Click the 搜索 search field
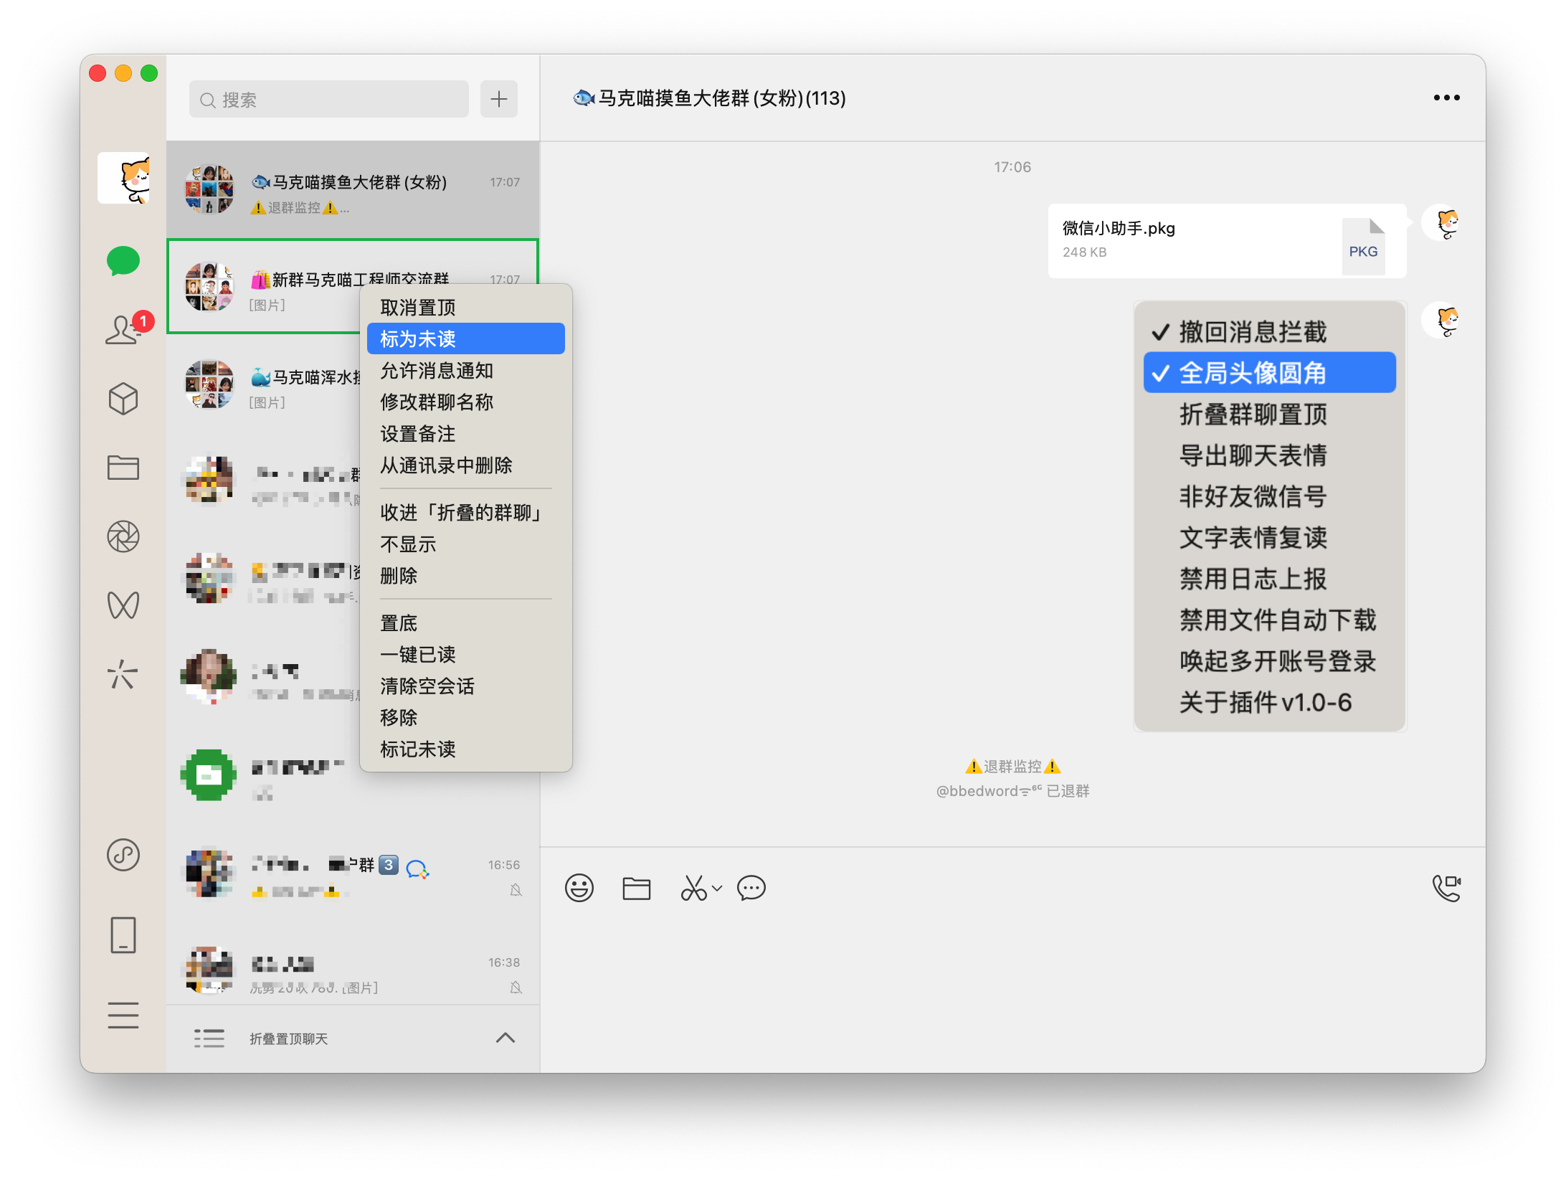The height and width of the screenshot is (1179, 1566). click(330, 100)
